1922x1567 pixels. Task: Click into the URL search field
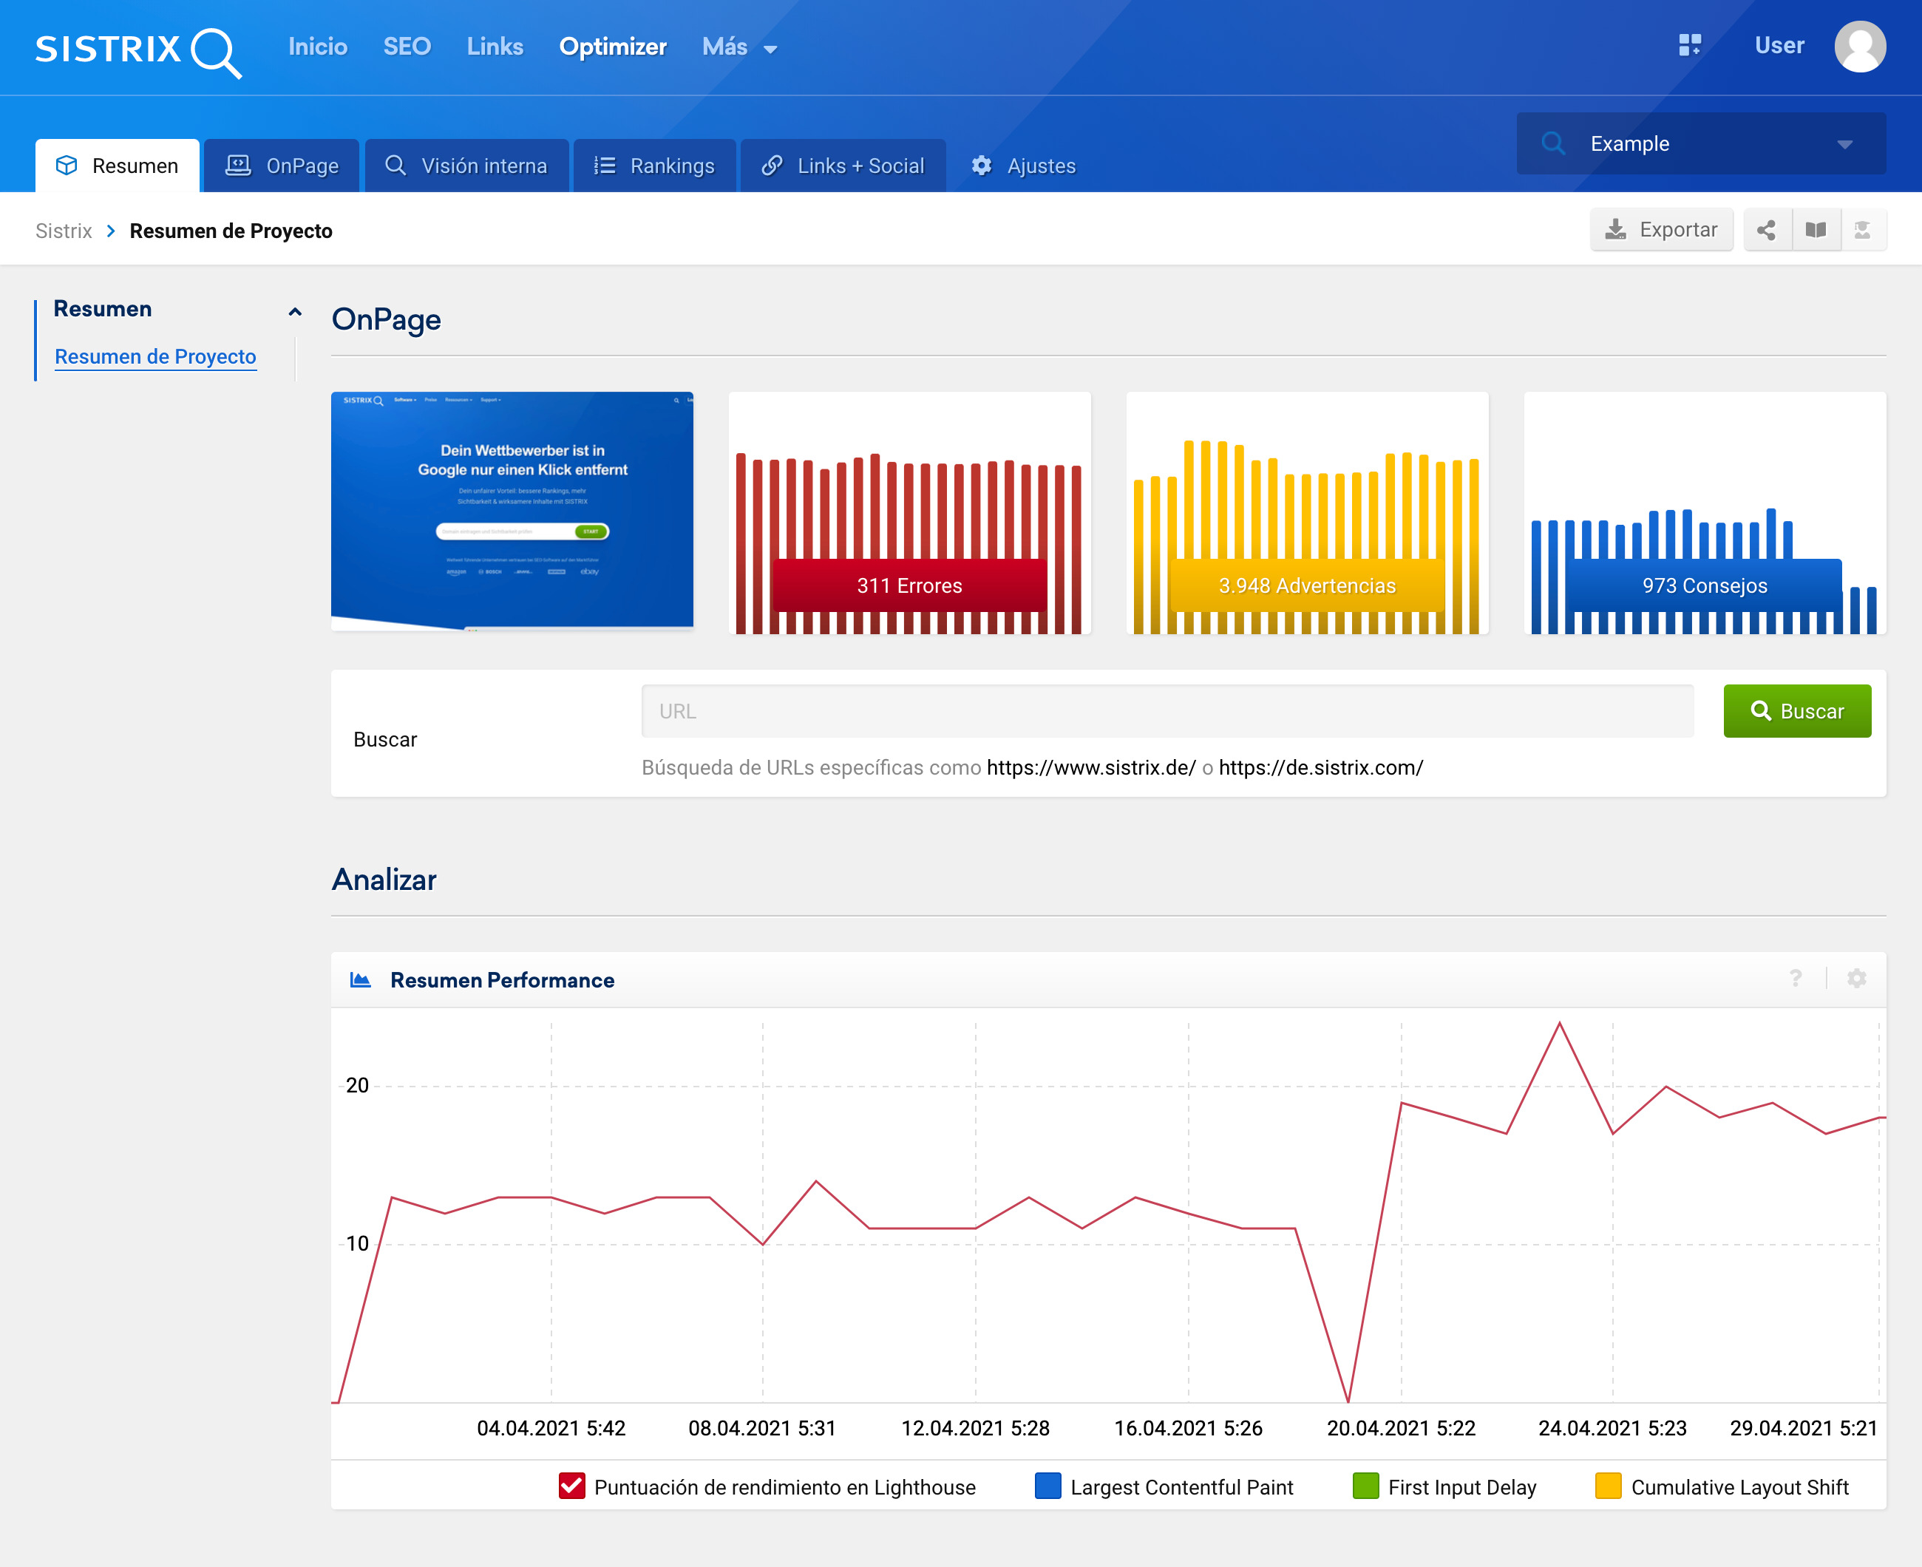point(1167,711)
